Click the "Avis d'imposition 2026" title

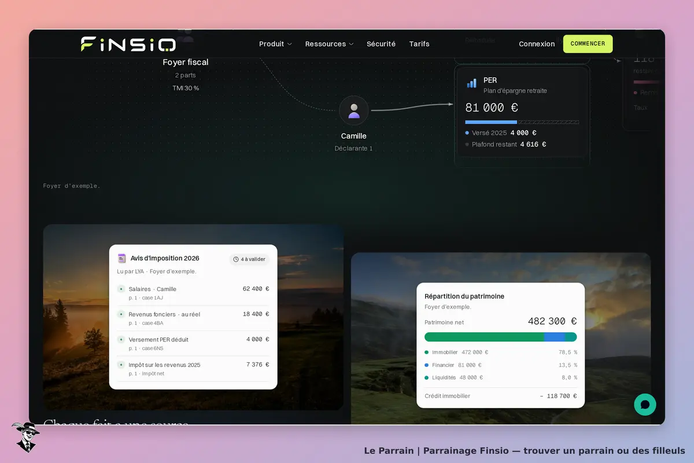165,258
